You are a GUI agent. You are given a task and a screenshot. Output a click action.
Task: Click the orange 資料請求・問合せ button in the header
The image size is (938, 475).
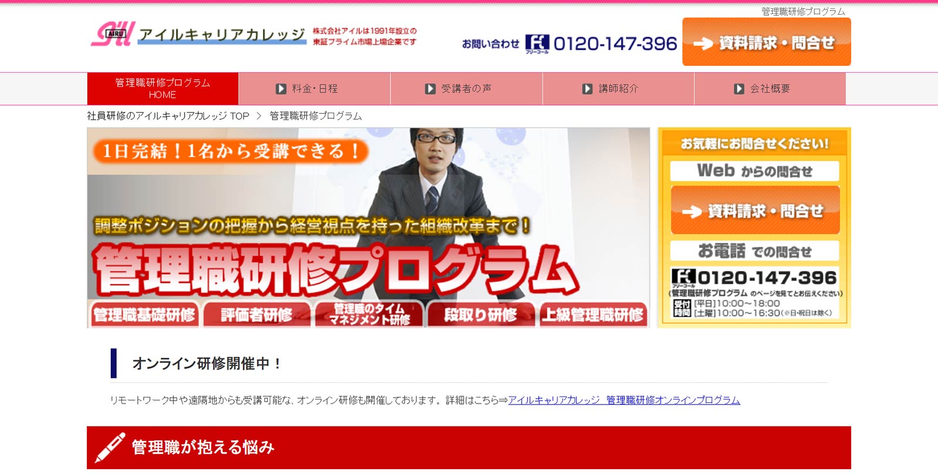(766, 42)
